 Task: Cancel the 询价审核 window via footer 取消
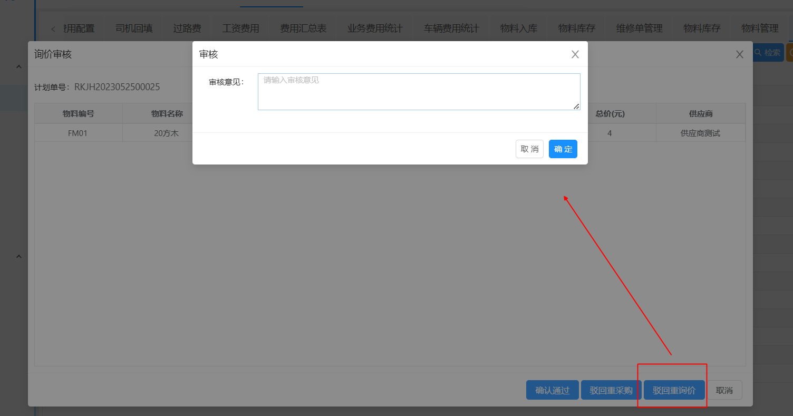click(x=724, y=390)
